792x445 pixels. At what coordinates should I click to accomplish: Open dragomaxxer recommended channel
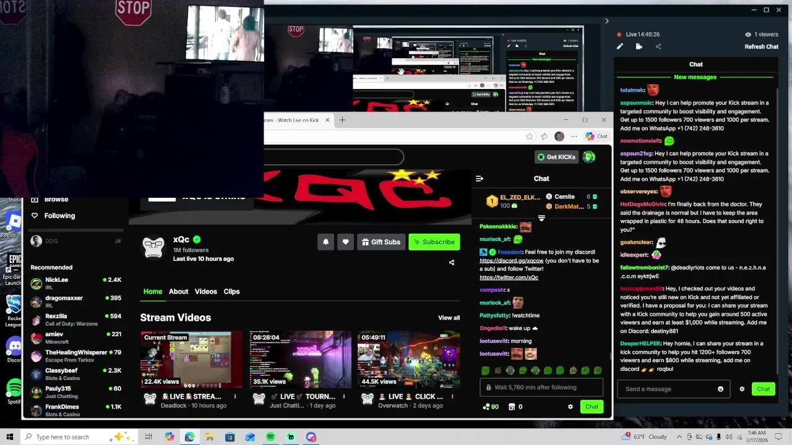[x=75, y=301]
